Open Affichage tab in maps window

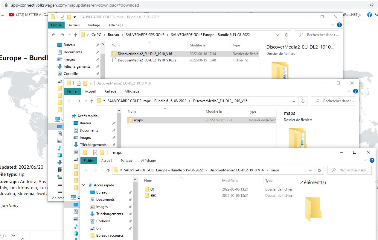[148, 161]
